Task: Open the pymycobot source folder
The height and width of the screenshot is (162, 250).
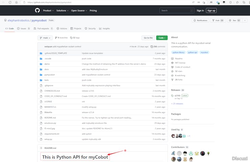Action: coord(49,75)
